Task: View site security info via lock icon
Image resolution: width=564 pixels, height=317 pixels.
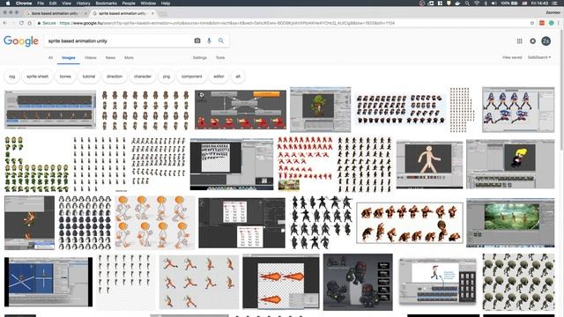Action: pos(39,23)
